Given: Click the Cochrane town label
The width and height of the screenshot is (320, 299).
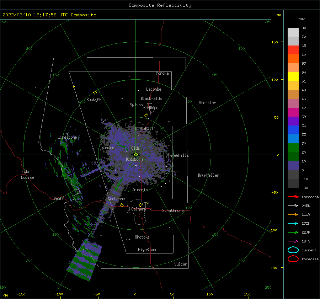Looking at the screenshot, I should click(116, 199).
